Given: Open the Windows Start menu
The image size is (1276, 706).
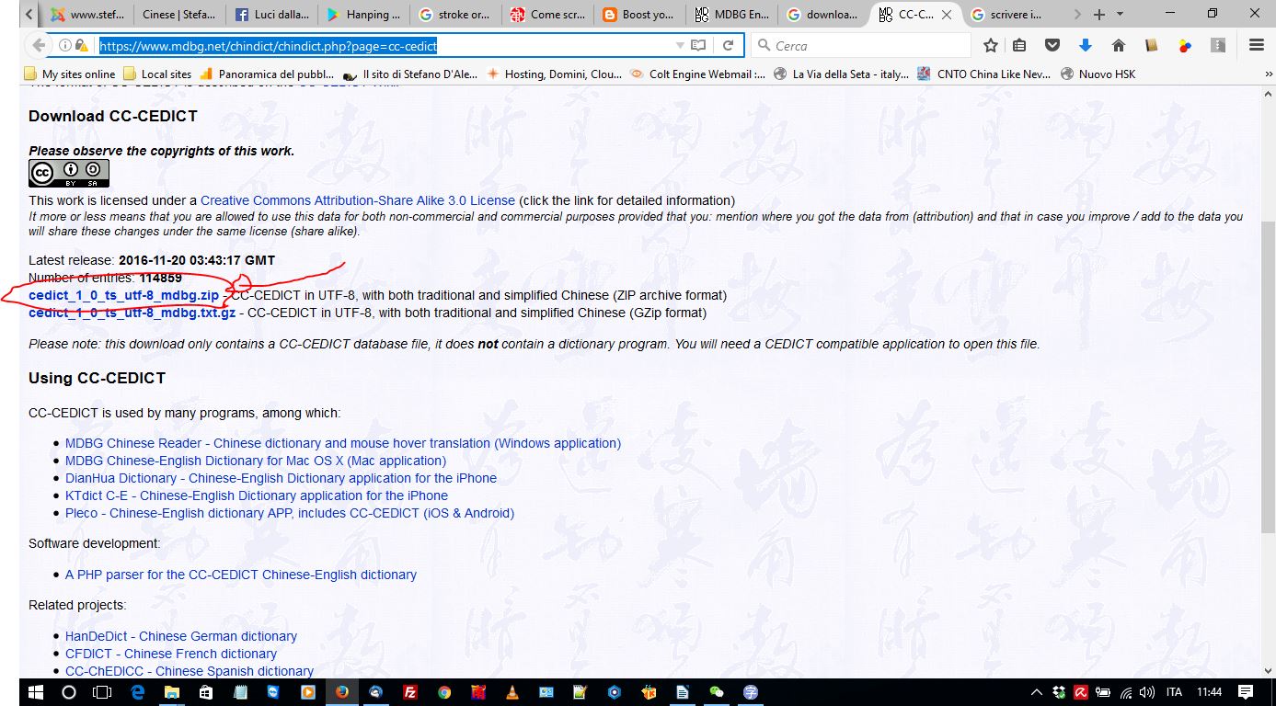Looking at the screenshot, I should (x=34, y=692).
